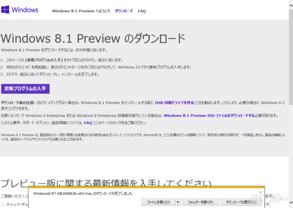Open the FAQ navigation item
This screenshot has width=293, height=208.
tap(142, 11)
